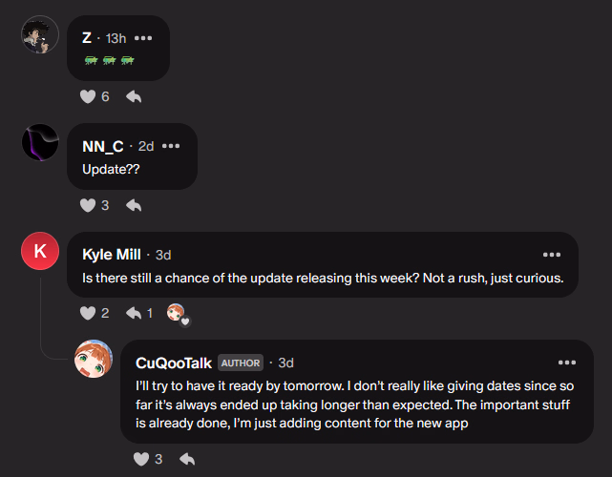Open more options on Z's comment
The height and width of the screenshot is (477, 612).
pos(143,38)
